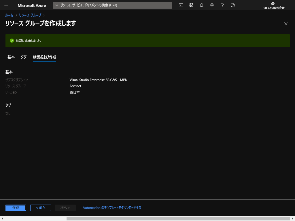The height and width of the screenshot is (221, 295).
Task: Focus the resources and services search box
Action: (112, 5)
